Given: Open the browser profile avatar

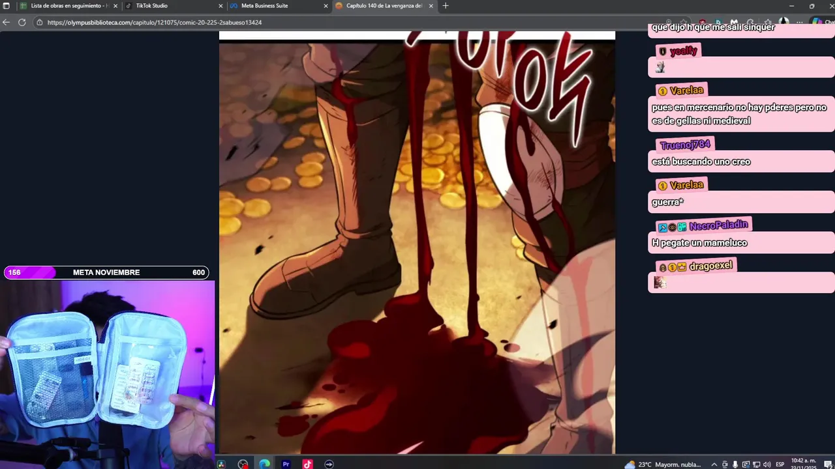Looking at the screenshot, I should (783, 21).
